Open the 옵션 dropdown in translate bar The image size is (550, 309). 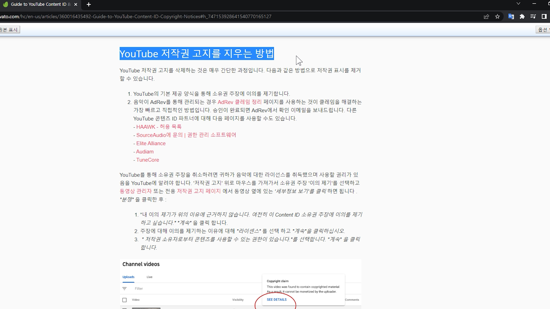coord(543,30)
